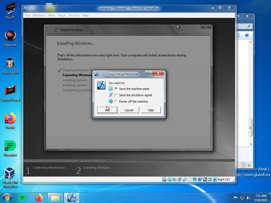Click the scrollbar thumb in background window
Viewport: 271px width, 203px height.
tap(251, 128)
